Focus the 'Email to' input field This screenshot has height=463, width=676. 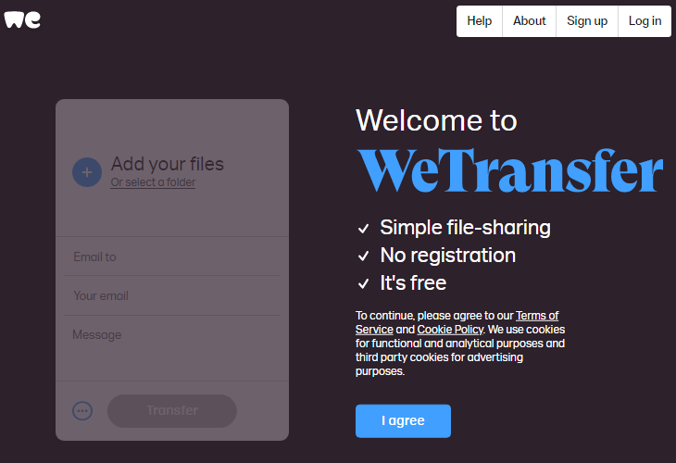click(172, 257)
